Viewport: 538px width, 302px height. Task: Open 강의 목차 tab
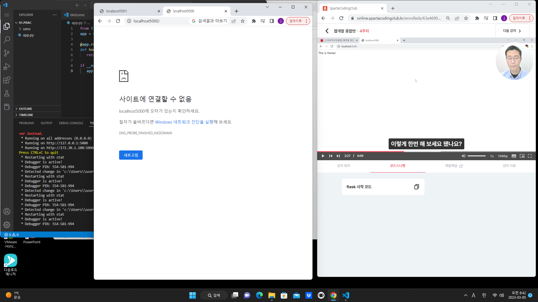pyautogui.click(x=344, y=166)
